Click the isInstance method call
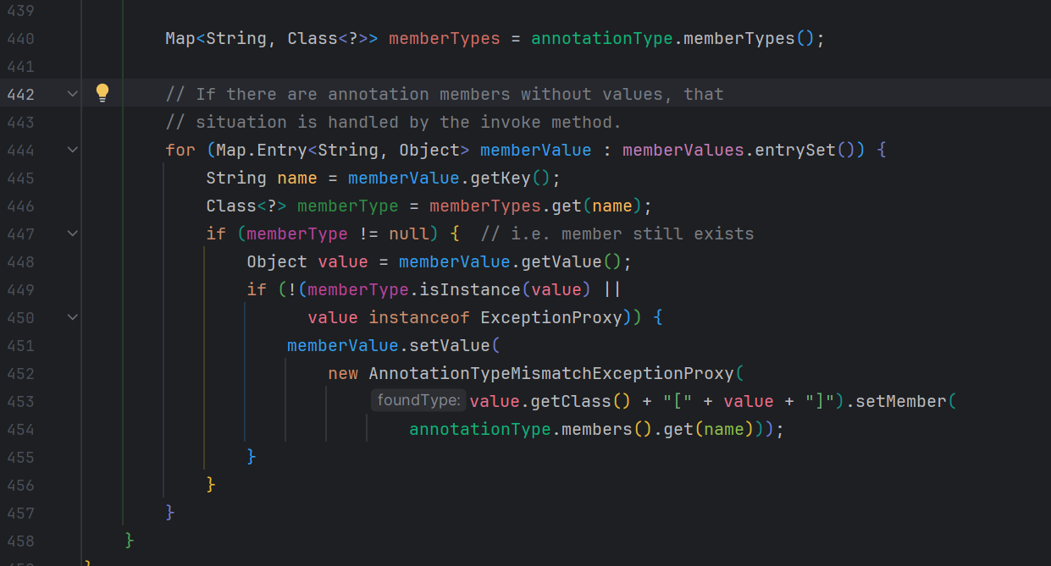 [x=469, y=289]
